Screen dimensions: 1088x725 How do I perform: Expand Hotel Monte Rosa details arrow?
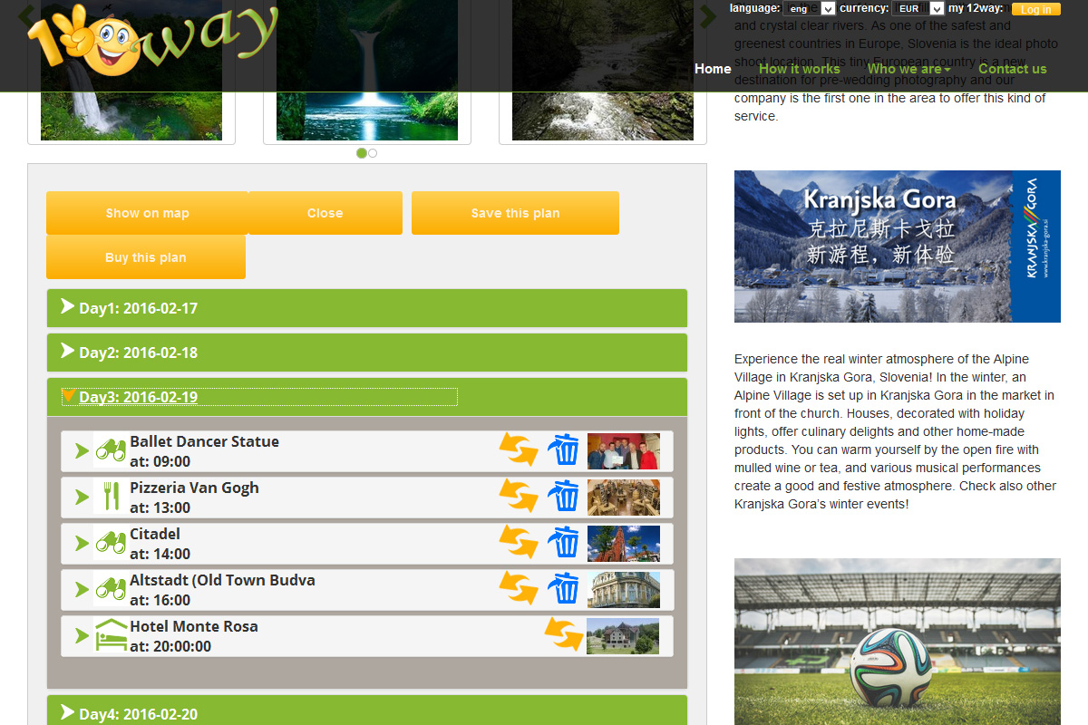(82, 635)
